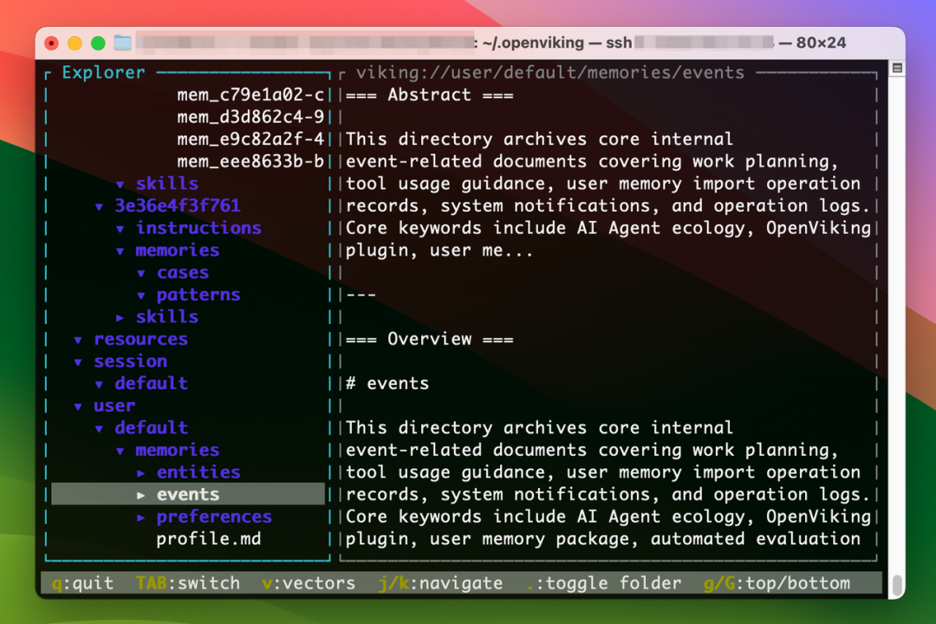The width and height of the screenshot is (936, 624).
Task: Minimize the terminal with yellow button
Action: point(75,43)
